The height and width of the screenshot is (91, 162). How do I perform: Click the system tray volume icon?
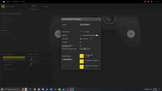(x=151, y=89)
